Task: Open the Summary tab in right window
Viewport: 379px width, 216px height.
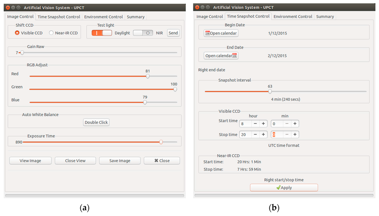Action: [x=325, y=17]
